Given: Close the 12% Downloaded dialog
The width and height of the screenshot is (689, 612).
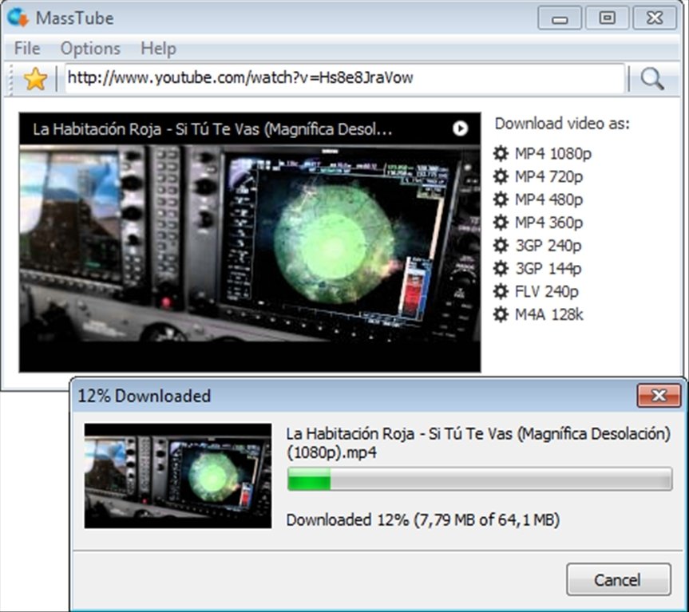Looking at the screenshot, I should pyautogui.click(x=659, y=396).
